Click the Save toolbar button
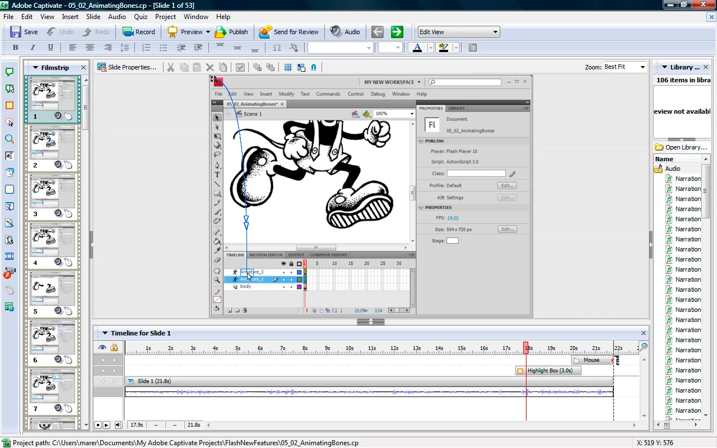 [x=24, y=32]
